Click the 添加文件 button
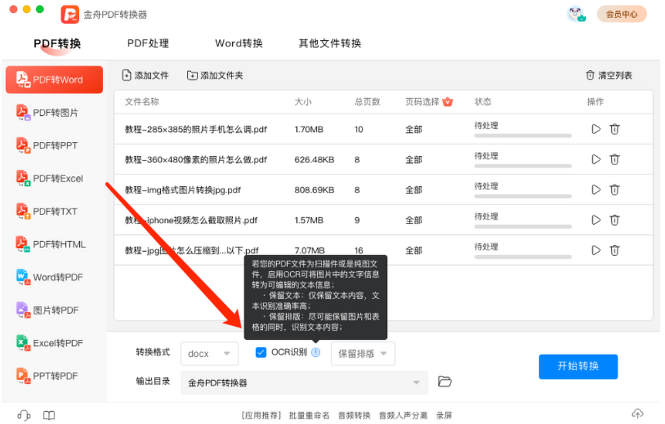This screenshot has width=665, height=424. pos(145,75)
